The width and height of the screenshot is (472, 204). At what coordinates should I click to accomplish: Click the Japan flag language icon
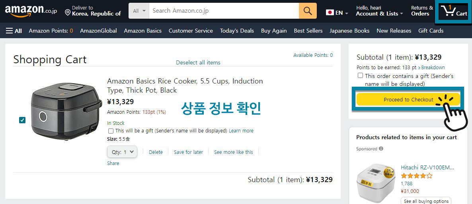(330, 13)
